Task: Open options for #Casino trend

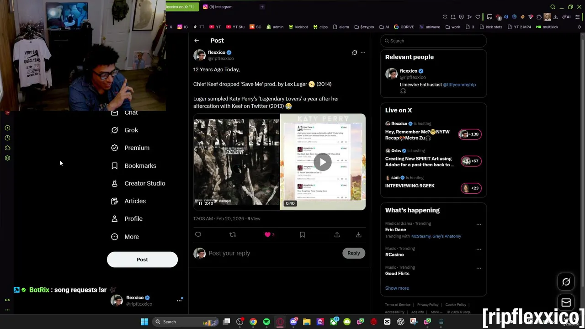Action: 479,249
